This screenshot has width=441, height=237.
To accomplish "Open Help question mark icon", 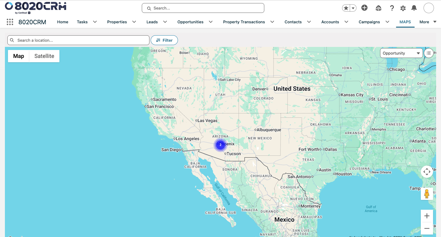I will [392, 8].
